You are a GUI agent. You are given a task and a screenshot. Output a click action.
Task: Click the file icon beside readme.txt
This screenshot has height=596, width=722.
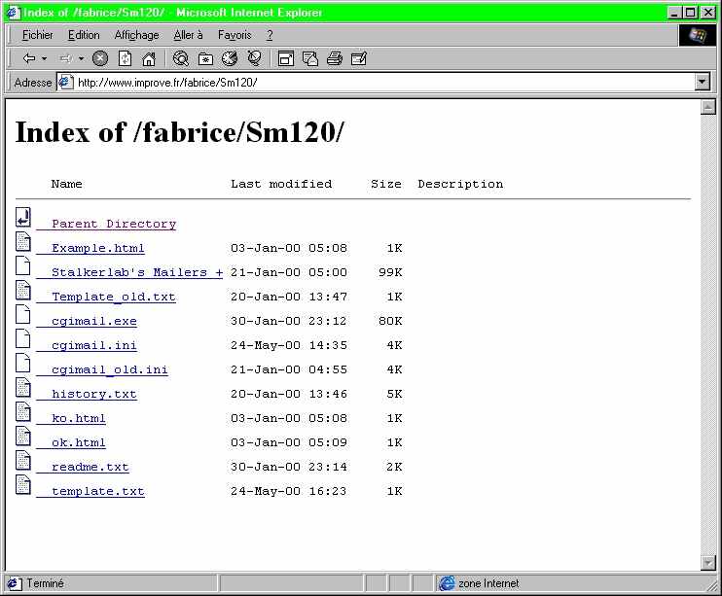click(23, 461)
